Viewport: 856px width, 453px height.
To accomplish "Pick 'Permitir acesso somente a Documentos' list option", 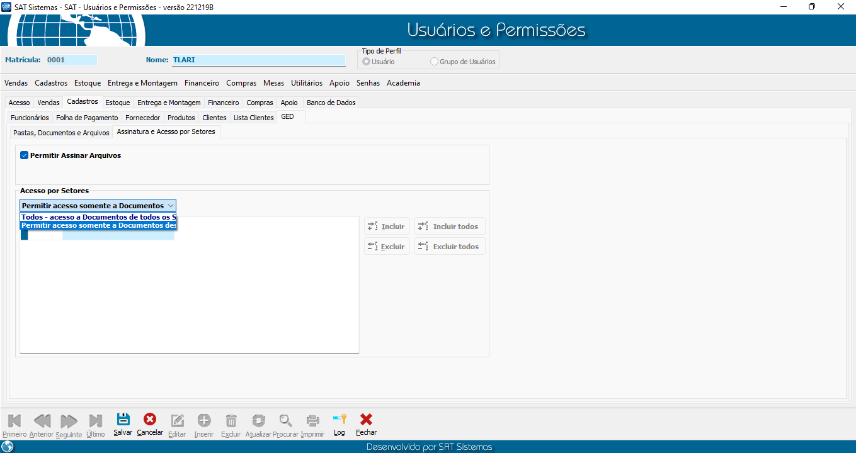I will pos(98,225).
